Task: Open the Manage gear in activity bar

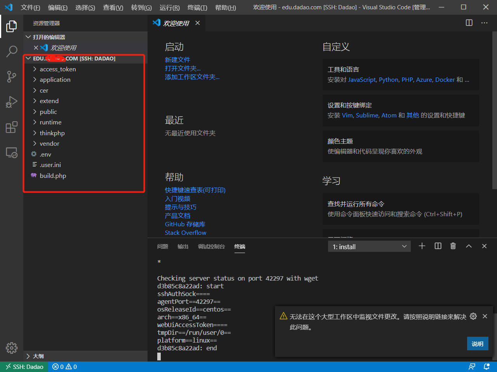Action: tap(12, 348)
